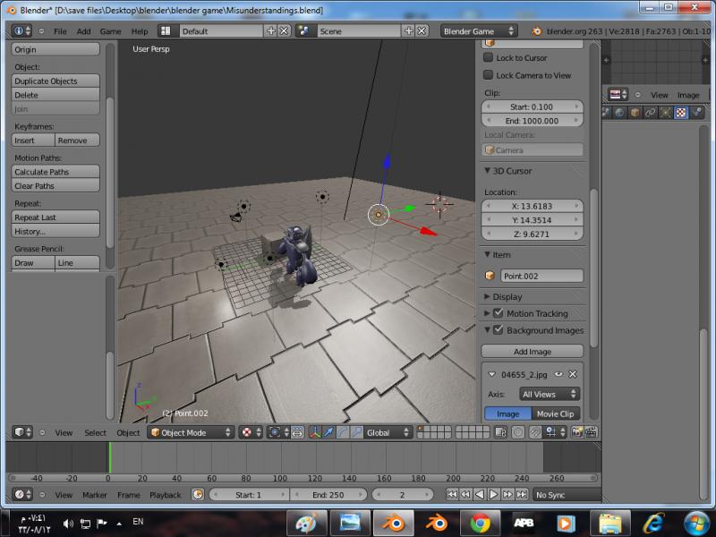Uncheck the Motion Tracking checkbox
716x537 pixels.
(x=499, y=313)
